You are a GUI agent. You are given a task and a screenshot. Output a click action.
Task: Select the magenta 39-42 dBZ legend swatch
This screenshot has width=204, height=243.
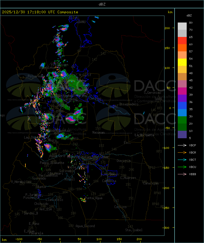pyautogui.click(x=182, y=91)
